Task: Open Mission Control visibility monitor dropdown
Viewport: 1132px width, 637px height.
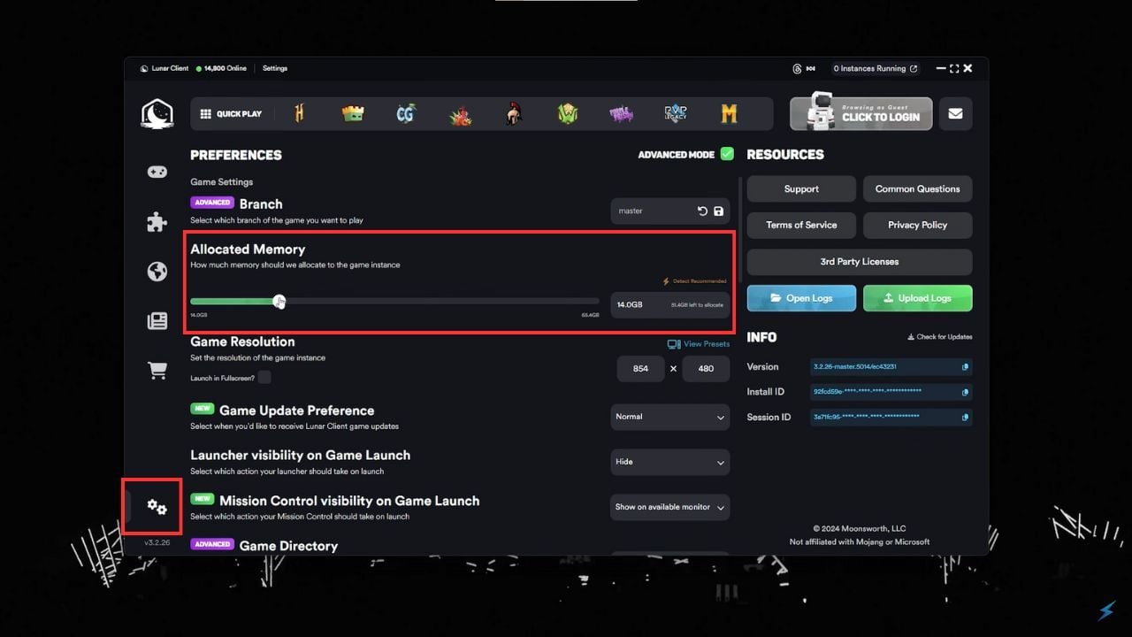Action: point(669,507)
